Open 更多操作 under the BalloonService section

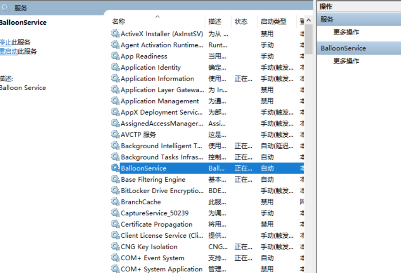[346, 61]
